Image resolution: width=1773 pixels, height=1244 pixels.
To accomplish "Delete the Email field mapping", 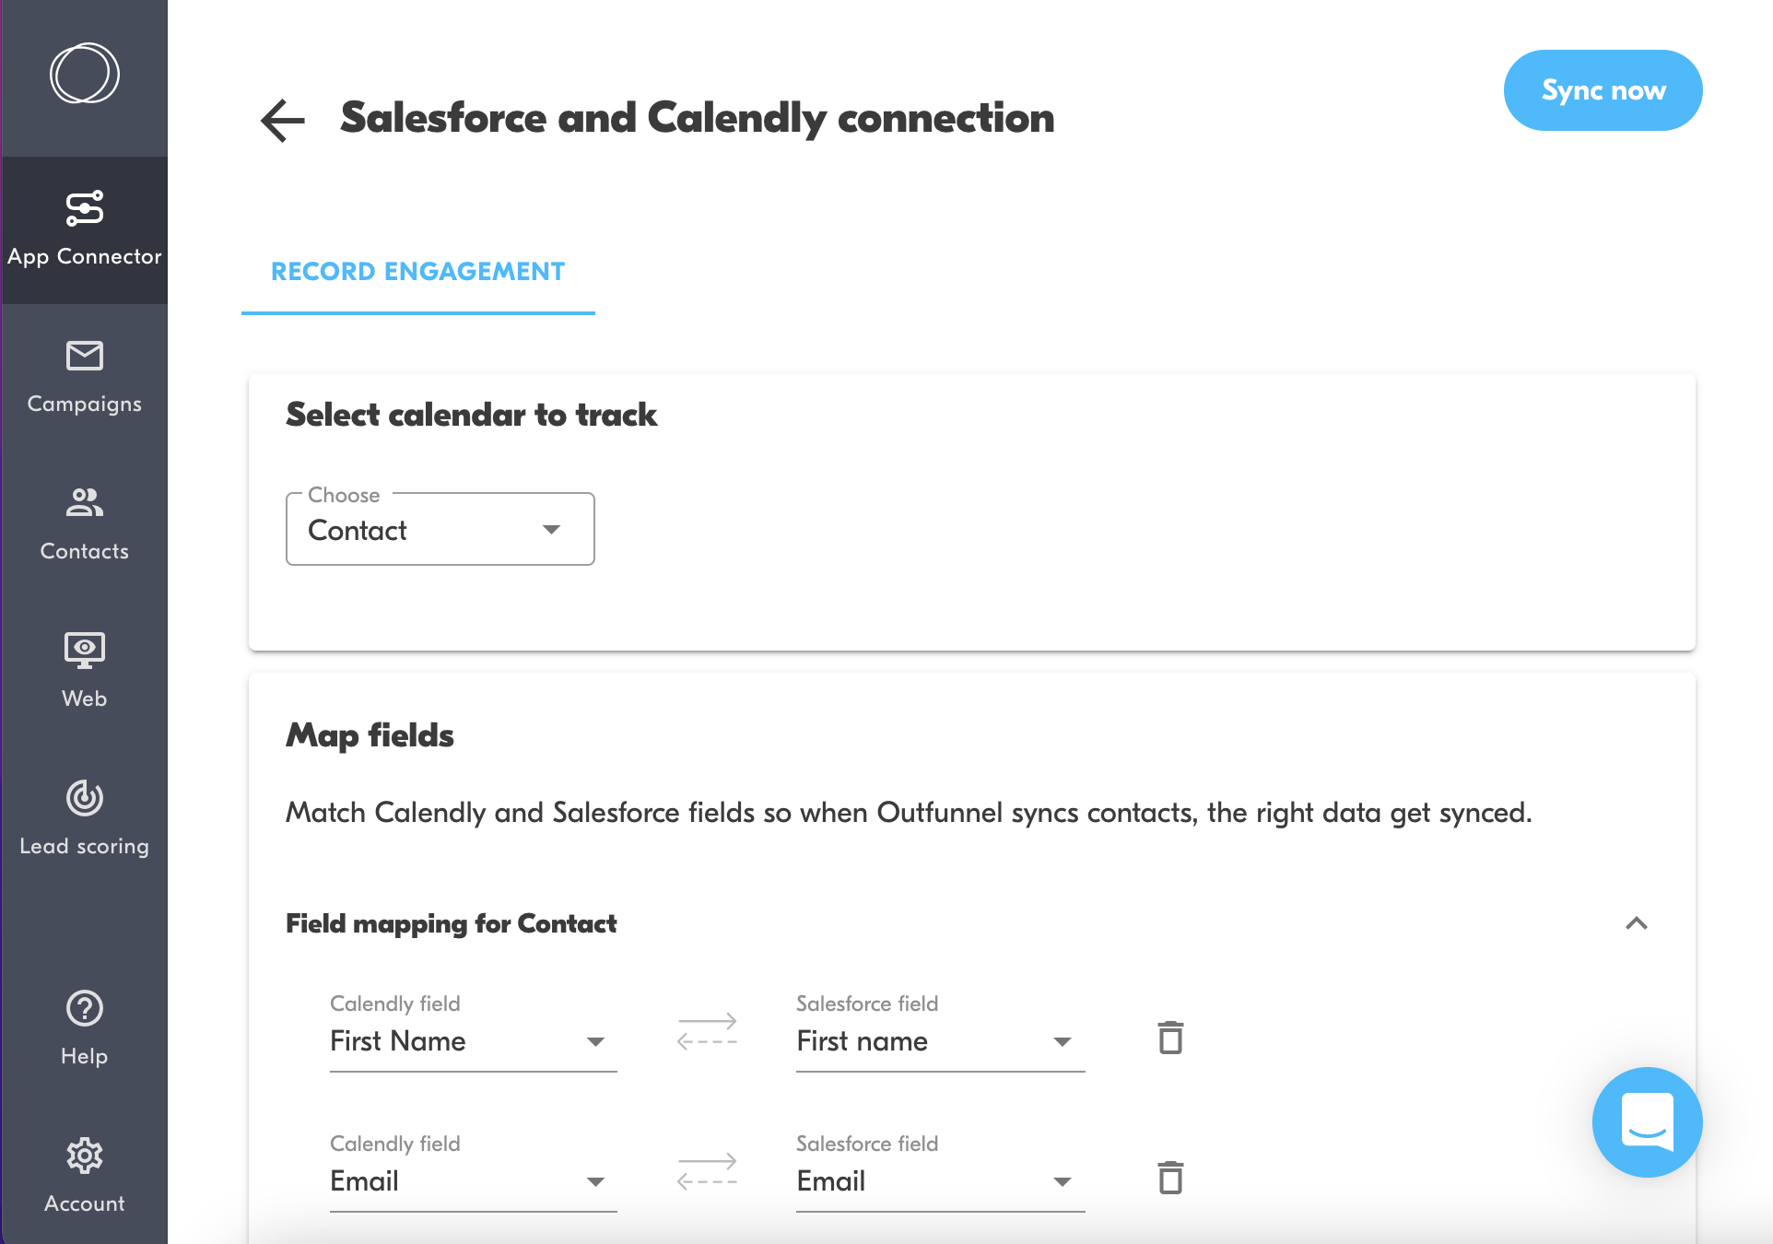I will point(1169,1177).
